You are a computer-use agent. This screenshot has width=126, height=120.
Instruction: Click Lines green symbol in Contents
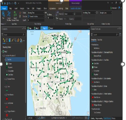(x=7, y=90)
